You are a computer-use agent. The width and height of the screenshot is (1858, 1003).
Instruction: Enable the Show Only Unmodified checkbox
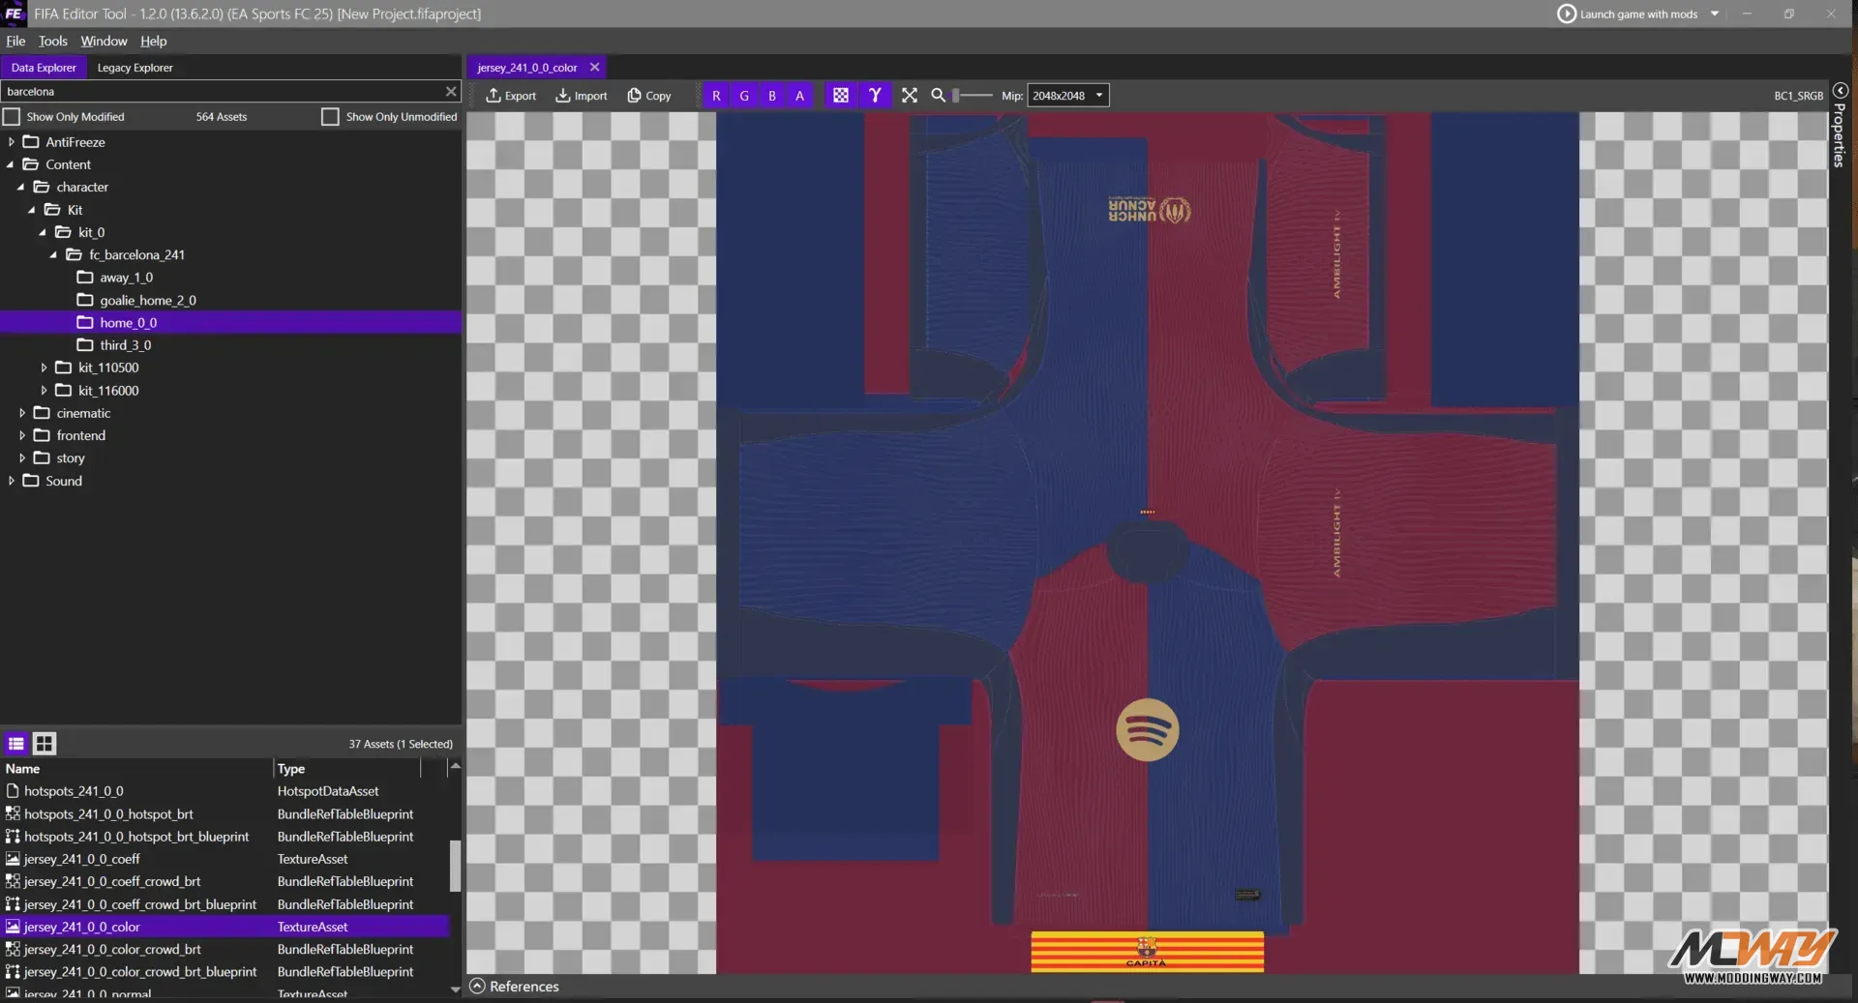(330, 117)
